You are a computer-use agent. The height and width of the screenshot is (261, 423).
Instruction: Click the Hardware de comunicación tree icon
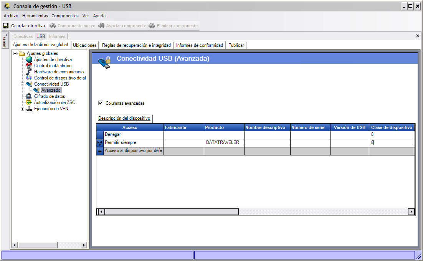(29, 72)
